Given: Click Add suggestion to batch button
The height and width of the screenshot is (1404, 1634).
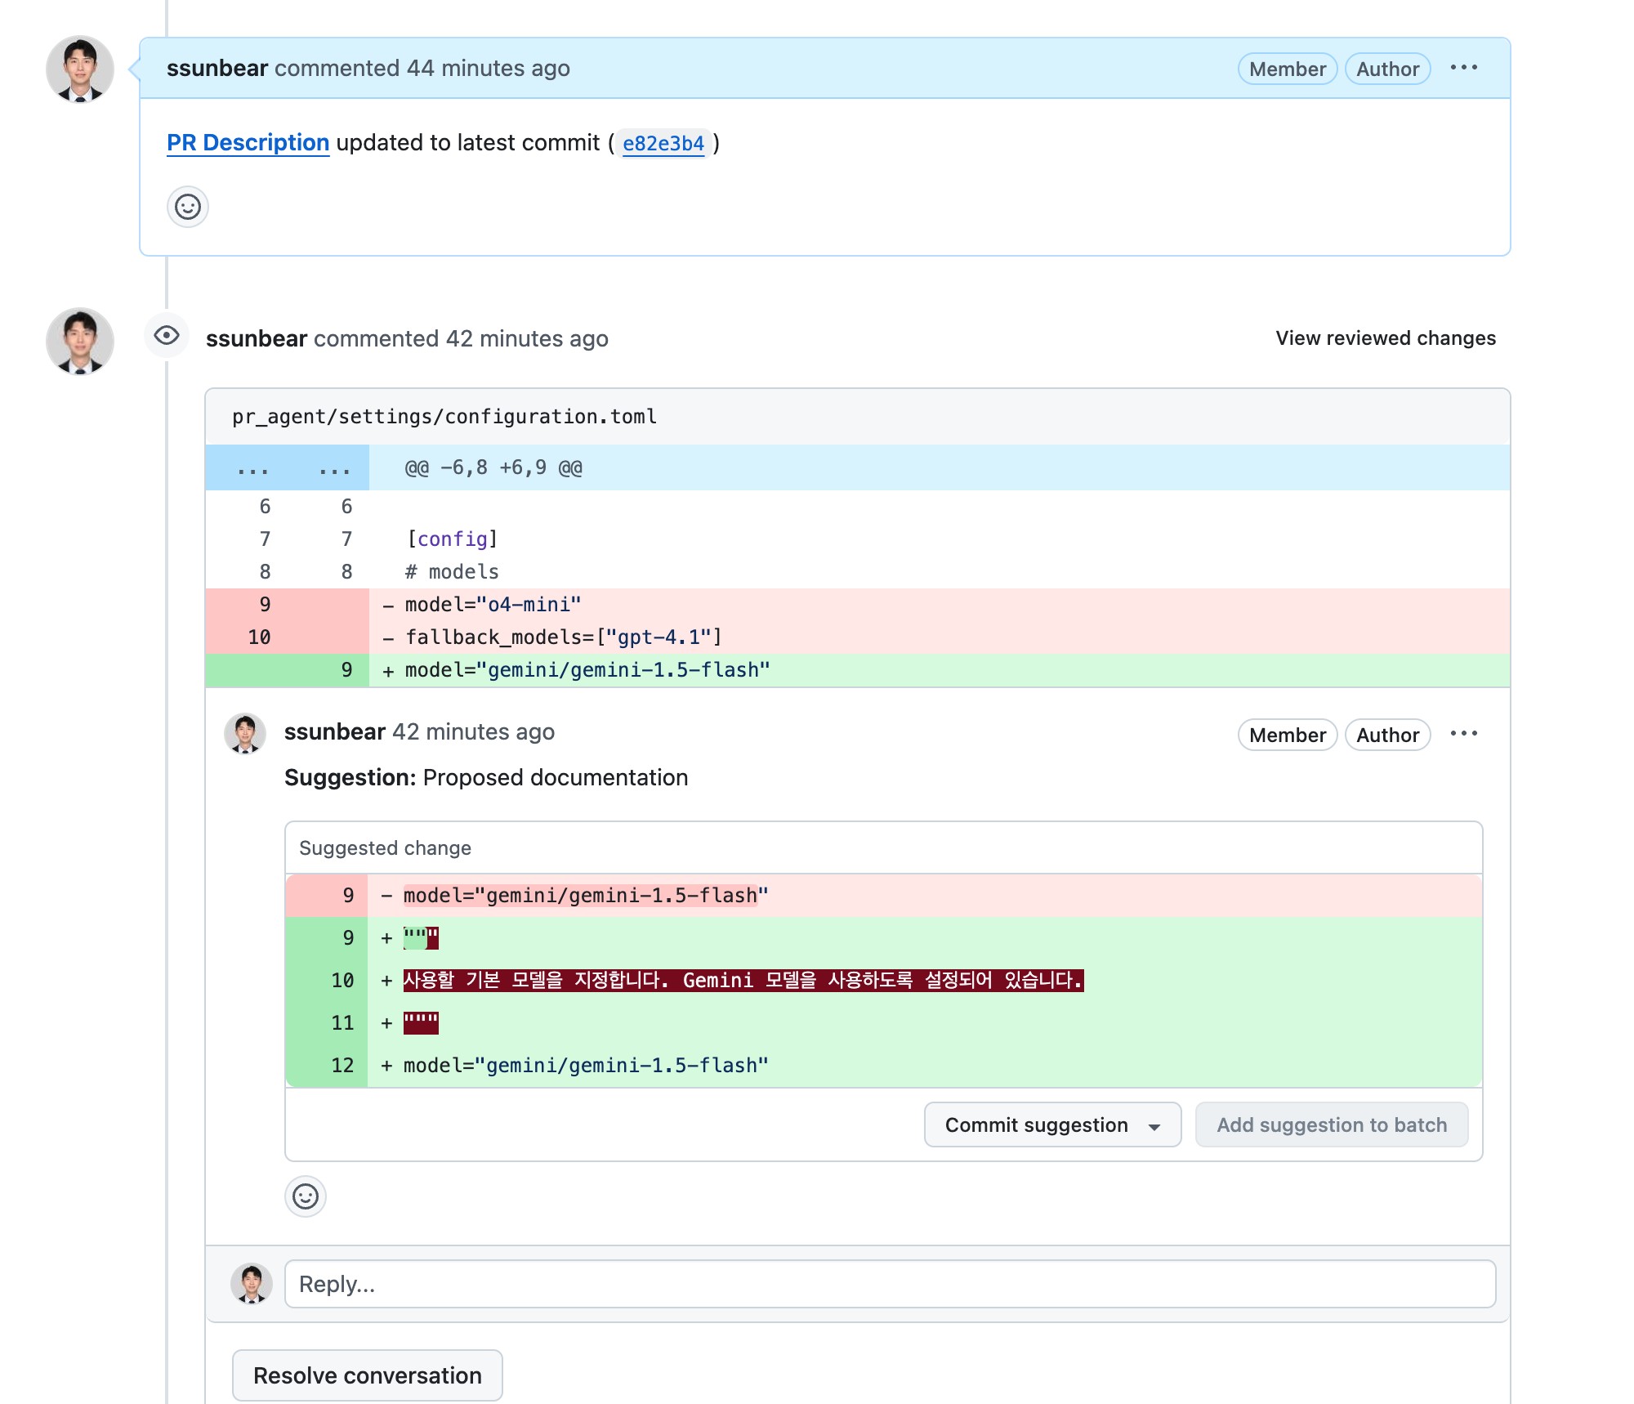Looking at the screenshot, I should coord(1331,1125).
